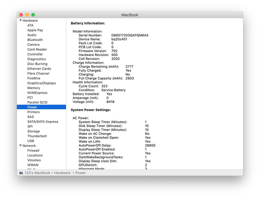Open SATA/SATA Express information

coord(43,122)
